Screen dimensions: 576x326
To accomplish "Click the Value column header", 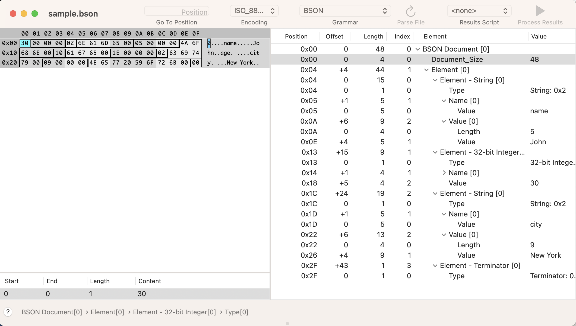I will point(539,36).
